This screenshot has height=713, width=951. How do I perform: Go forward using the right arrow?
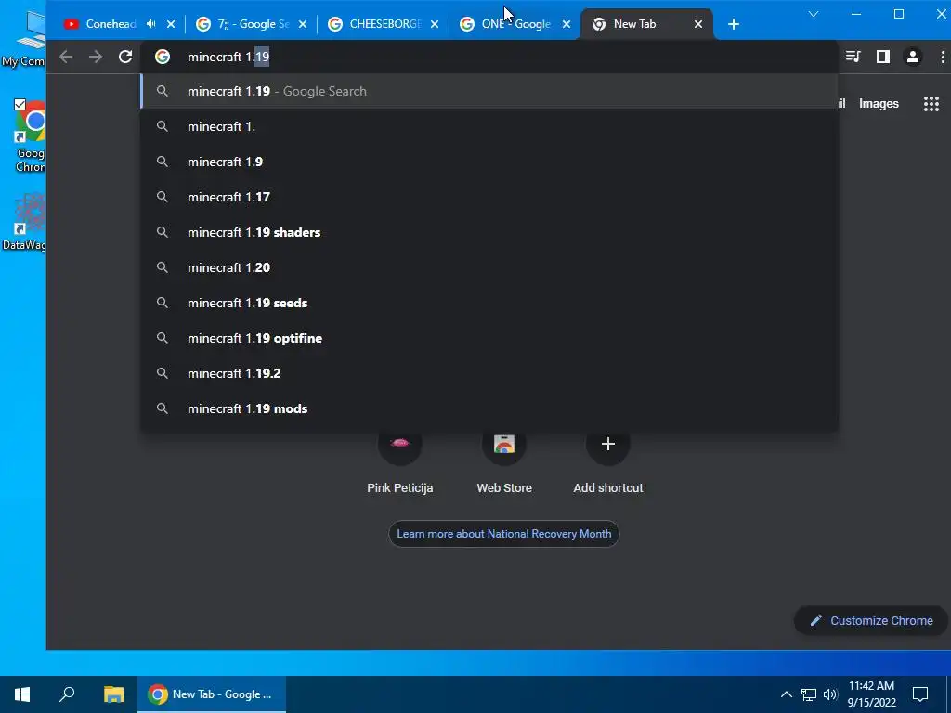[x=96, y=57]
